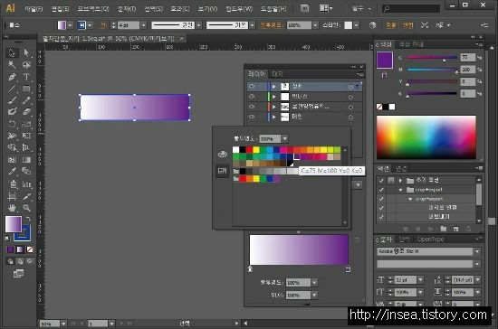This screenshot has height=329, width=498.
Task: Open the zoom level dropdown in status bar
Action: pos(63,324)
